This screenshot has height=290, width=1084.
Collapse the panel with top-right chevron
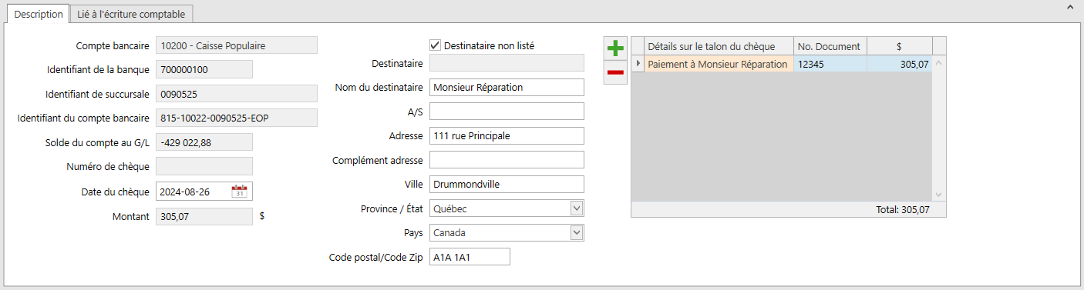(x=1070, y=6)
